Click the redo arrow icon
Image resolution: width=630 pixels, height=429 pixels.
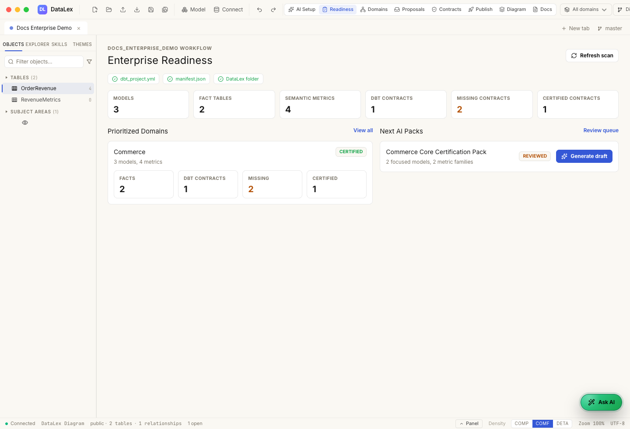[x=273, y=10]
